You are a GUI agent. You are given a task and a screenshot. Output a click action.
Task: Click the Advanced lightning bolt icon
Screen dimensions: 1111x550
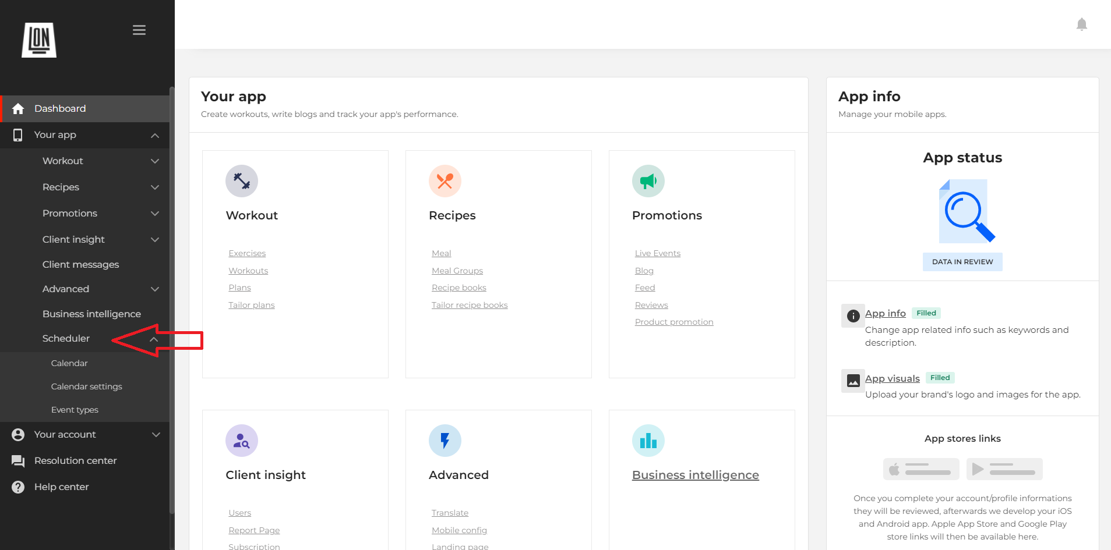point(445,441)
